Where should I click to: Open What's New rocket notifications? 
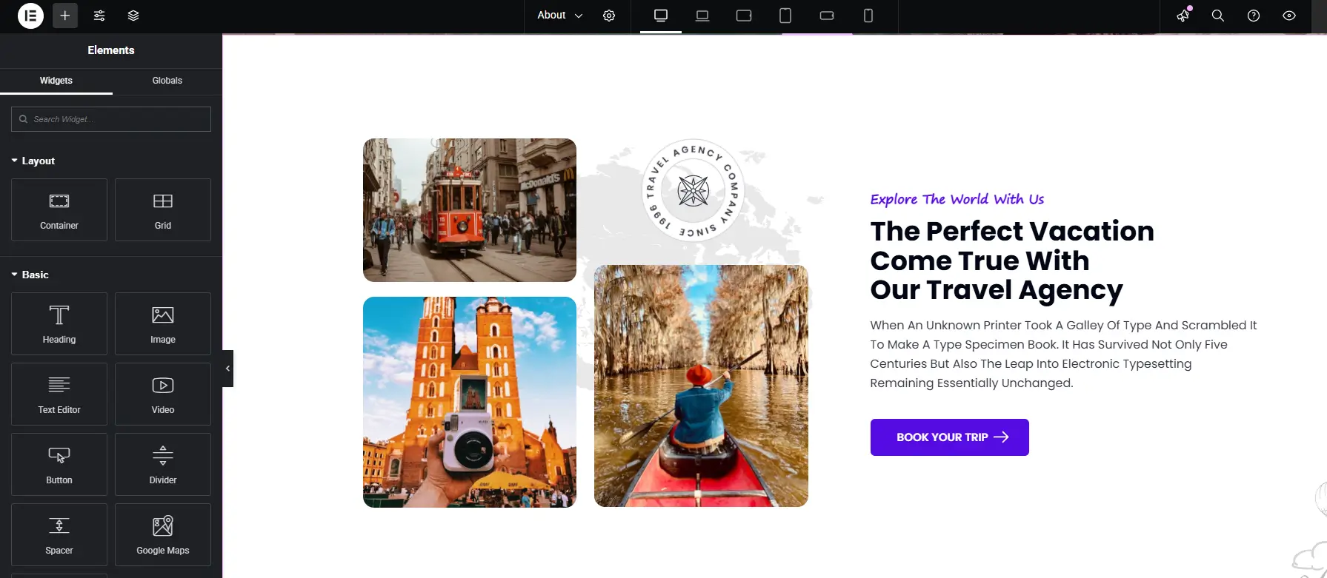(1183, 16)
